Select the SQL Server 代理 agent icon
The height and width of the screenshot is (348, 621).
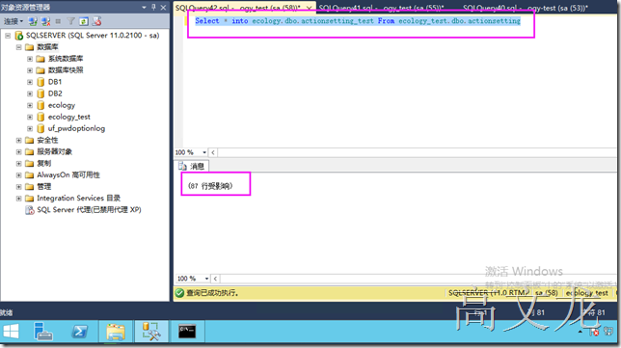(30, 210)
